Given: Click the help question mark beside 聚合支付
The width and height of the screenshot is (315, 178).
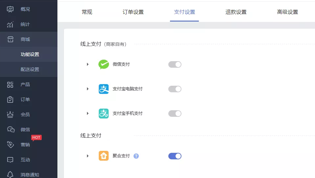Looking at the screenshot, I should (x=136, y=156).
